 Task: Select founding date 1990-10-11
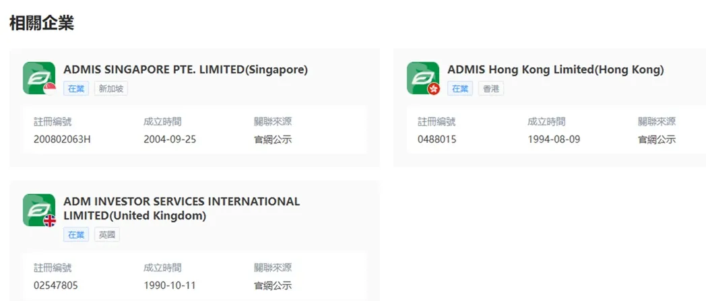(x=170, y=286)
